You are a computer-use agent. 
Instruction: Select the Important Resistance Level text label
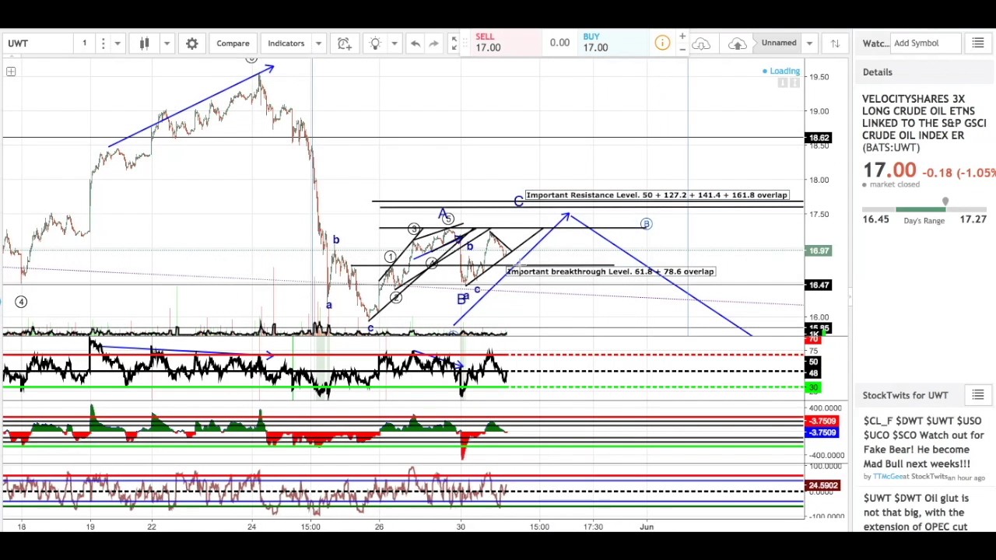point(657,195)
